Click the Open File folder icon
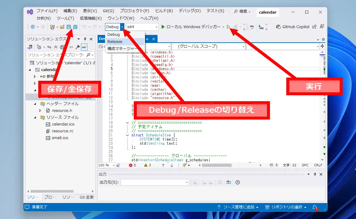Image resolution: width=356 pixels, height=219 pixels. (x=62, y=27)
